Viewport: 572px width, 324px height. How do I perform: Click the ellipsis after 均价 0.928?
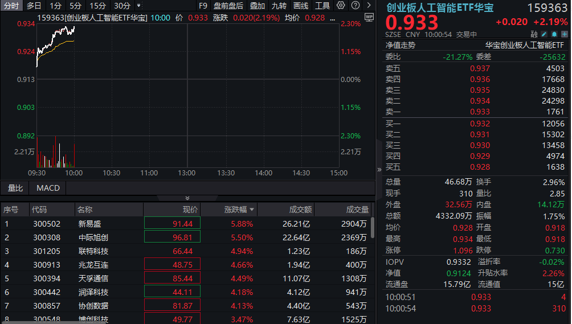[332, 18]
